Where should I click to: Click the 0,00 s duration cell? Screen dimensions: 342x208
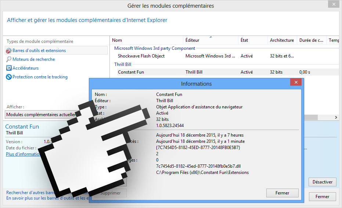[305, 72]
